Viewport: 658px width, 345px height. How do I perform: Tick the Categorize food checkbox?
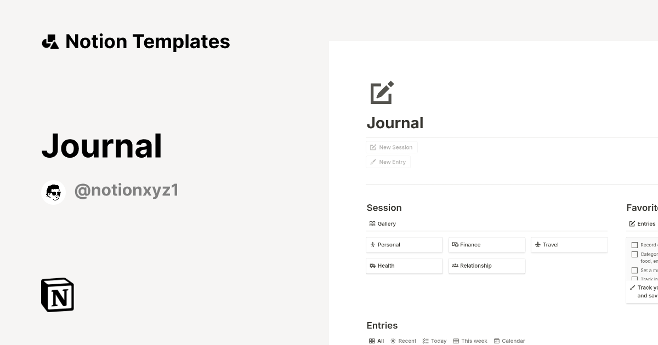click(635, 254)
